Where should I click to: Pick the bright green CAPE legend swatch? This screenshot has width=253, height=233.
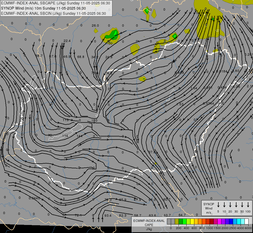[185, 221]
